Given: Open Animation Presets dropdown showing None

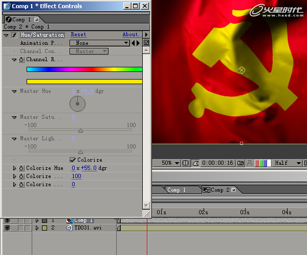Looking at the screenshot, I should (x=100, y=43).
